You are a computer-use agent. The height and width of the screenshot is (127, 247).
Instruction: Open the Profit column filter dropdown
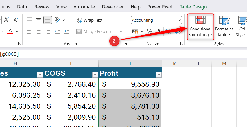click(159, 75)
